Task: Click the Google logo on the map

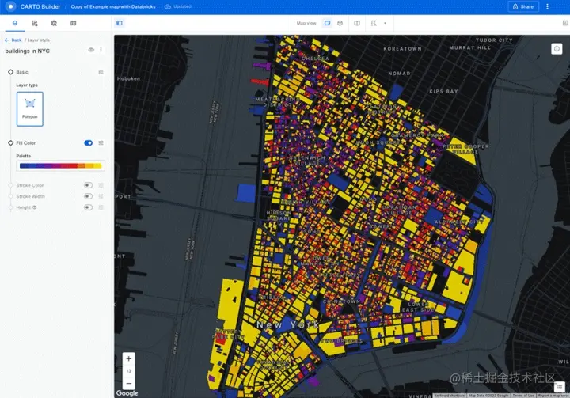Action: [127, 393]
